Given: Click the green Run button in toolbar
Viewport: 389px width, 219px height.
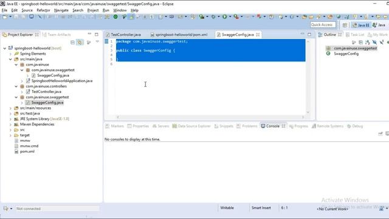Looking at the screenshot, I should pos(224,17).
